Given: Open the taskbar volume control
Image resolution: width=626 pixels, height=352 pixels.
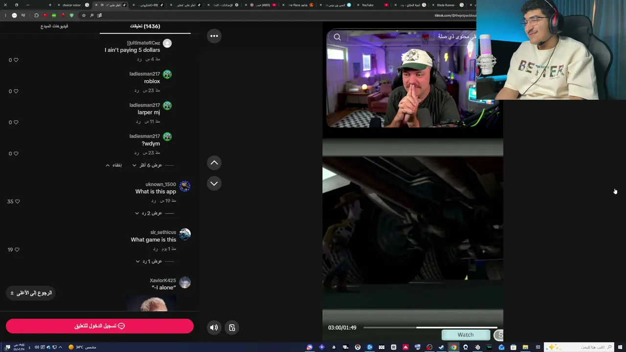Looking at the screenshot, I should 37,347.
